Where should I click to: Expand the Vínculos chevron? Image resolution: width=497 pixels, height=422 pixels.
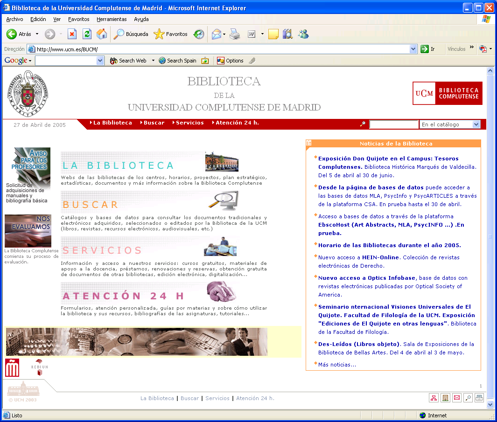click(x=472, y=47)
